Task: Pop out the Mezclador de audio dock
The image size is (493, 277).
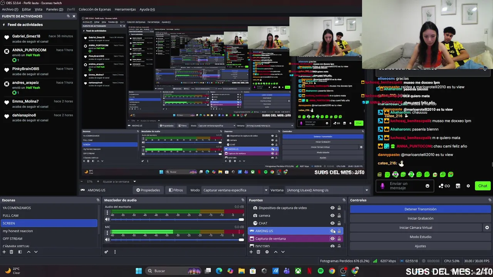Action: pos(243,200)
